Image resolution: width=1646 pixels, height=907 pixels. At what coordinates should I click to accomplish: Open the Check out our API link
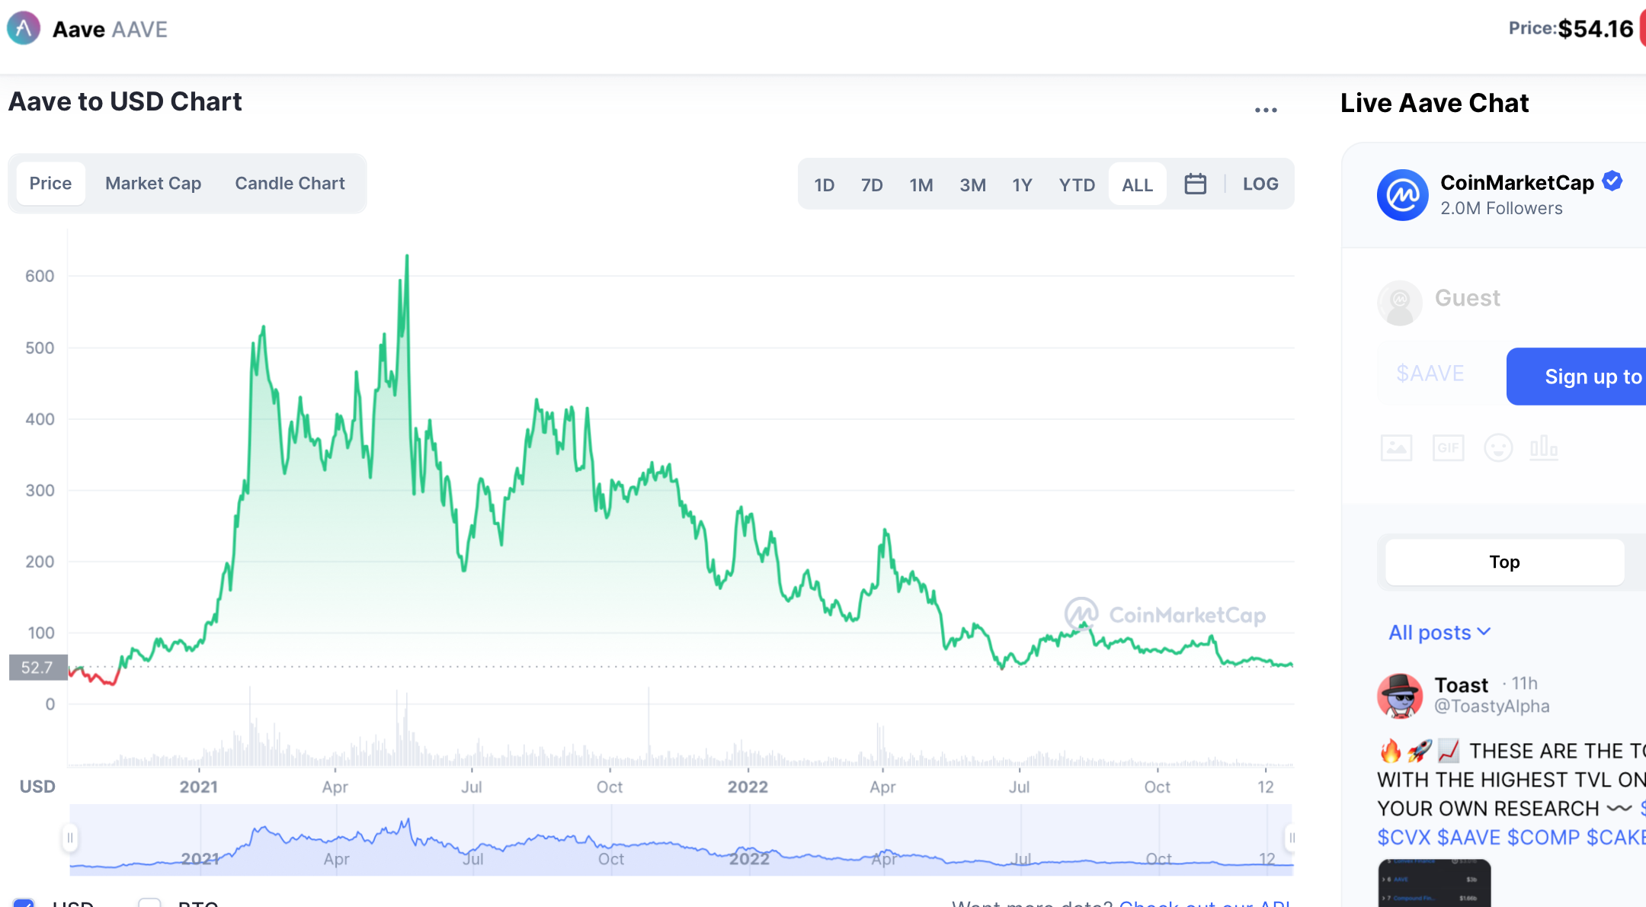tap(1205, 902)
